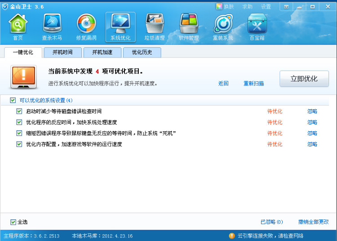Open 修复漏洞 vulnerability repair icon
This screenshot has height=241, width=337.
(86, 27)
